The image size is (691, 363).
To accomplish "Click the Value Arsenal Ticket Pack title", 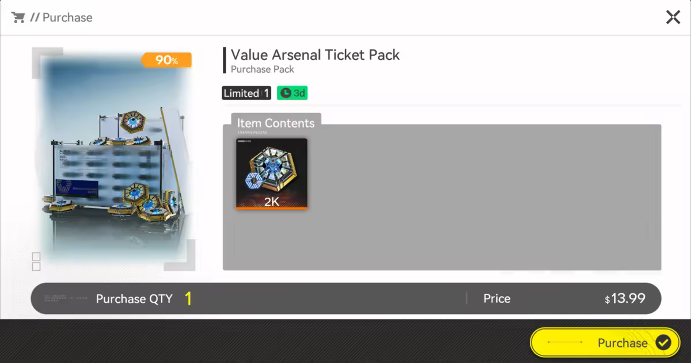I will click(315, 55).
